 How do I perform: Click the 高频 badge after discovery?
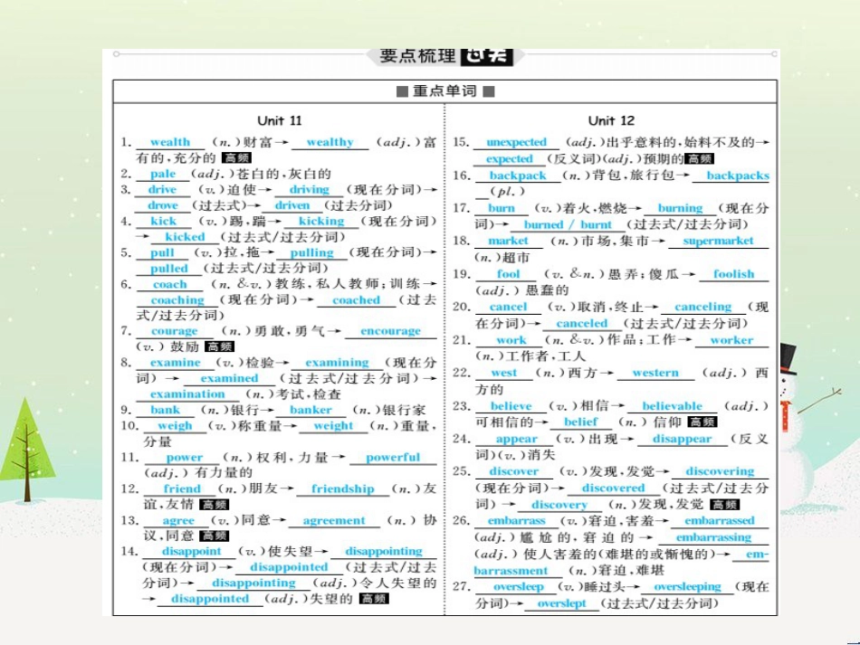[724, 505]
